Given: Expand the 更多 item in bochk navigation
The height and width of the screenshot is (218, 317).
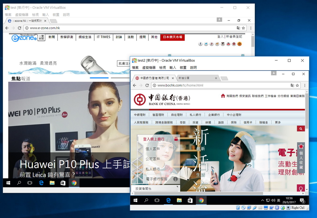Looking at the screenshot, I should tap(278, 122).
